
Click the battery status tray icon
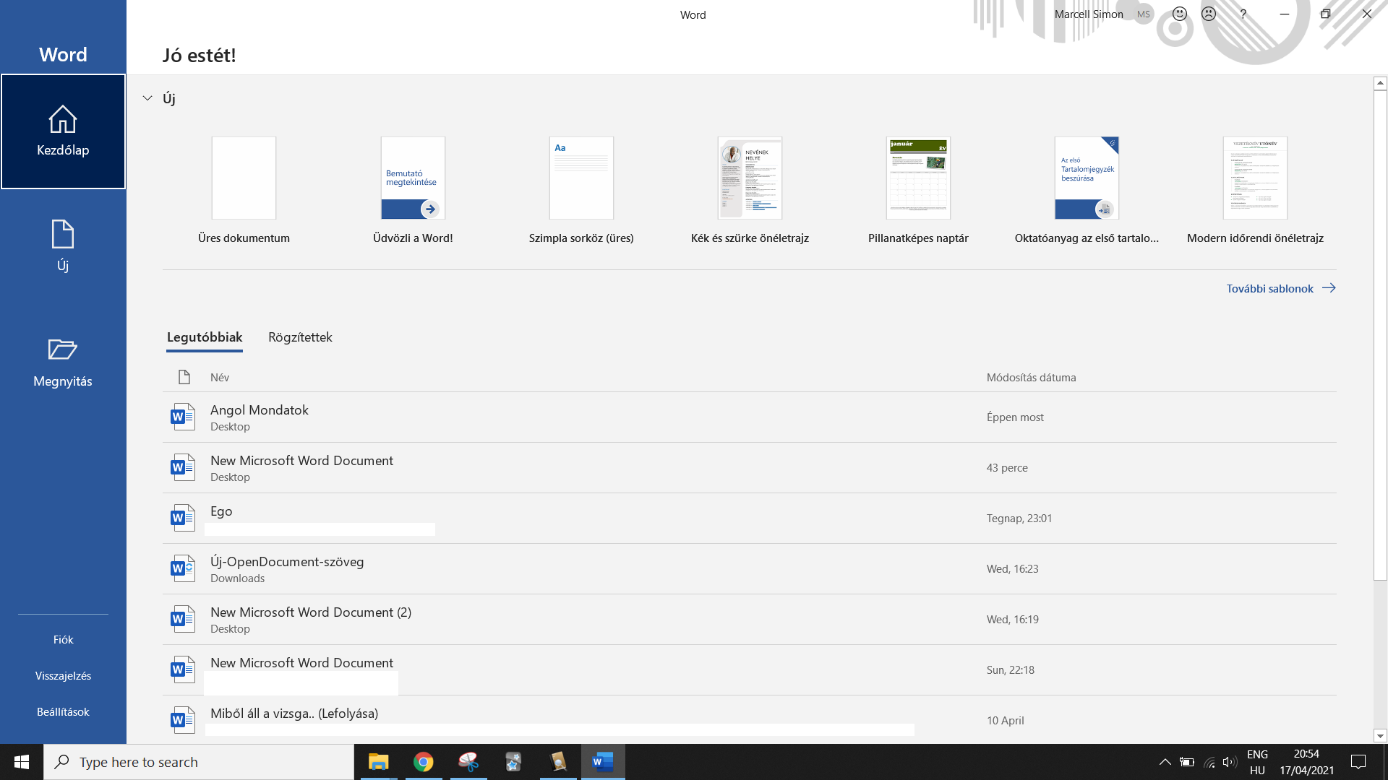(1187, 762)
